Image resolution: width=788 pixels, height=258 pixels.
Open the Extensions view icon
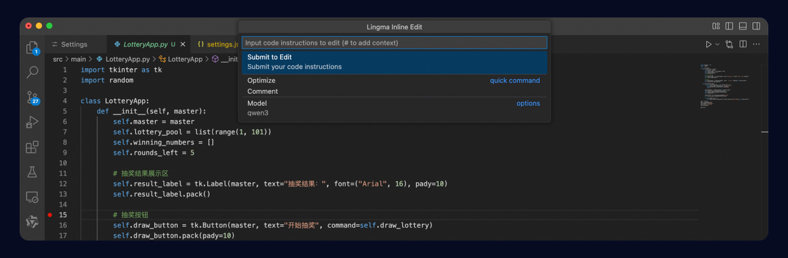tap(32, 147)
